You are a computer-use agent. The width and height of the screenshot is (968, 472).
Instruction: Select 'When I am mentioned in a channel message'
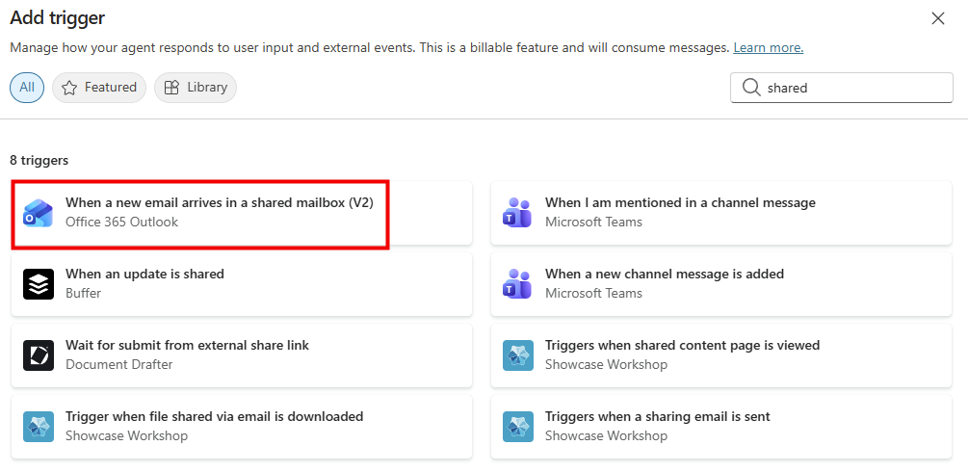[680, 203]
